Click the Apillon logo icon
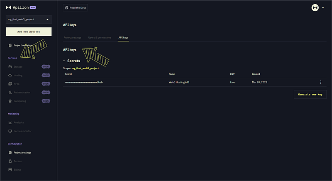Image resolution: width=332 pixels, height=181 pixels. pos(8,7)
